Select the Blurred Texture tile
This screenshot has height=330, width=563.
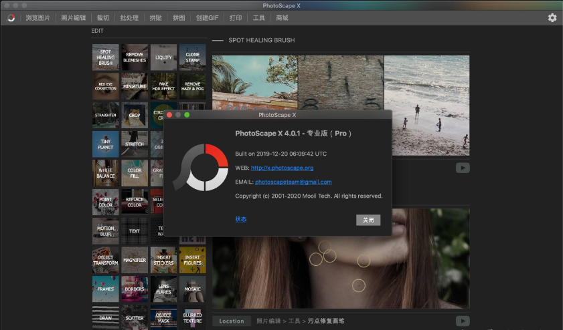(192, 317)
